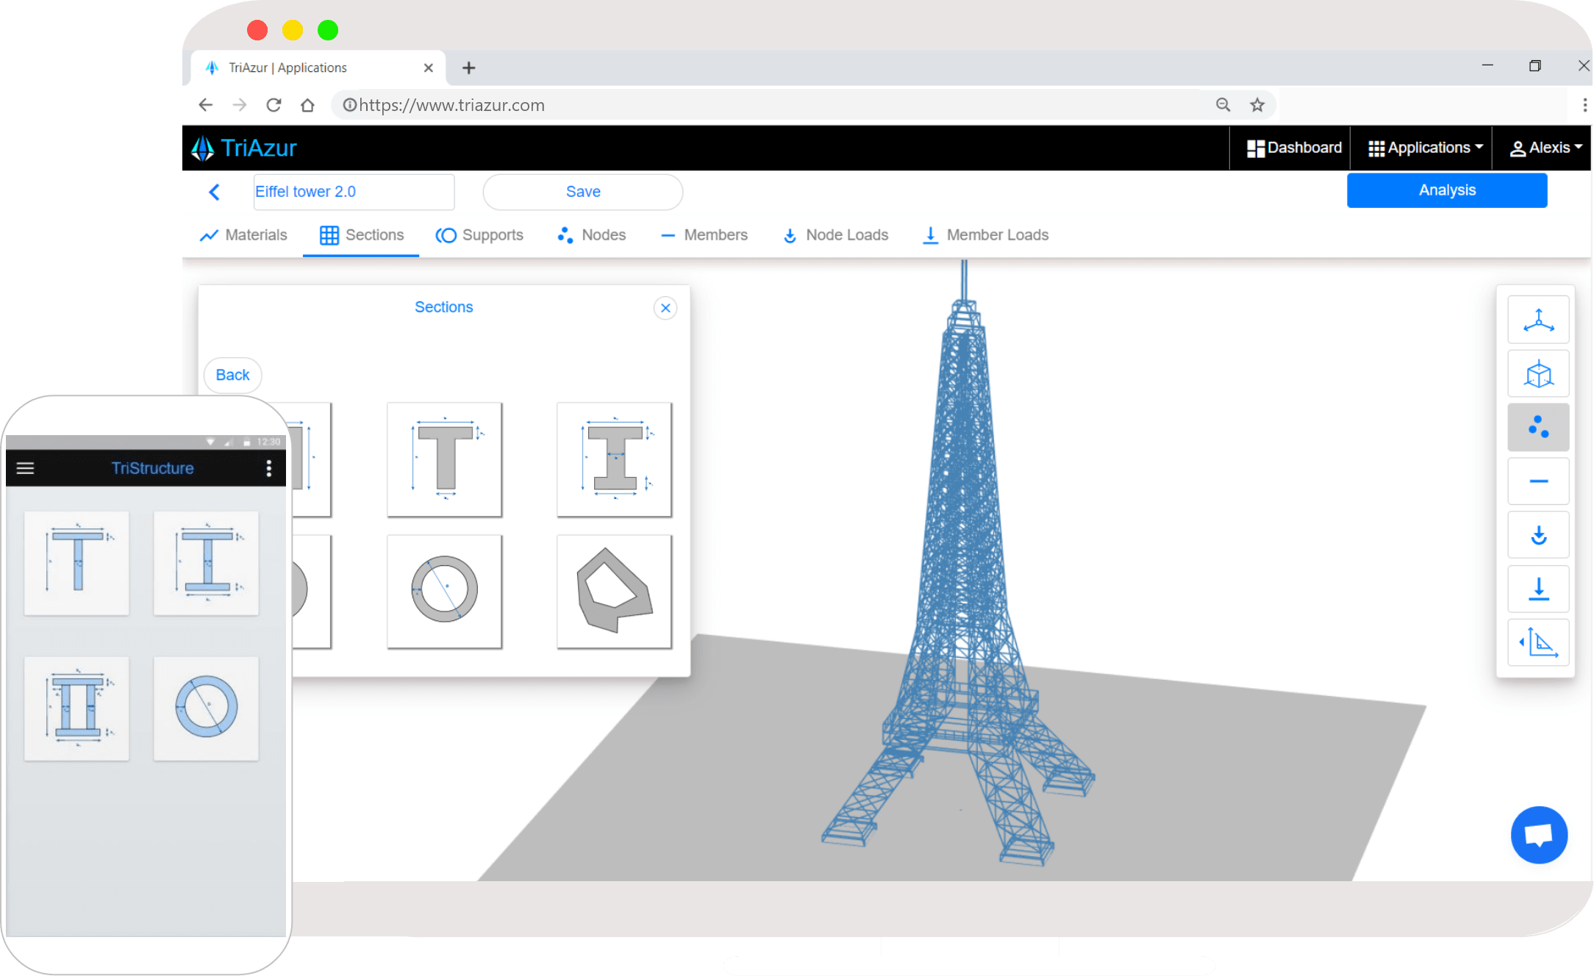Open the Alexis user menu
The width and height of the screenshot is (1594, 976).
click(x=1545, y=148)
